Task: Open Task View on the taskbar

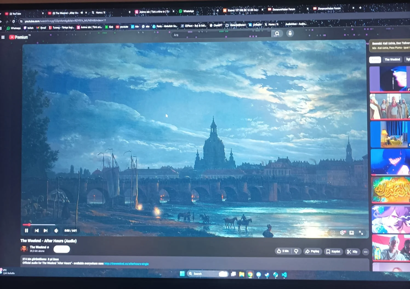Action: pyautogui.click(x=234, y=274)
